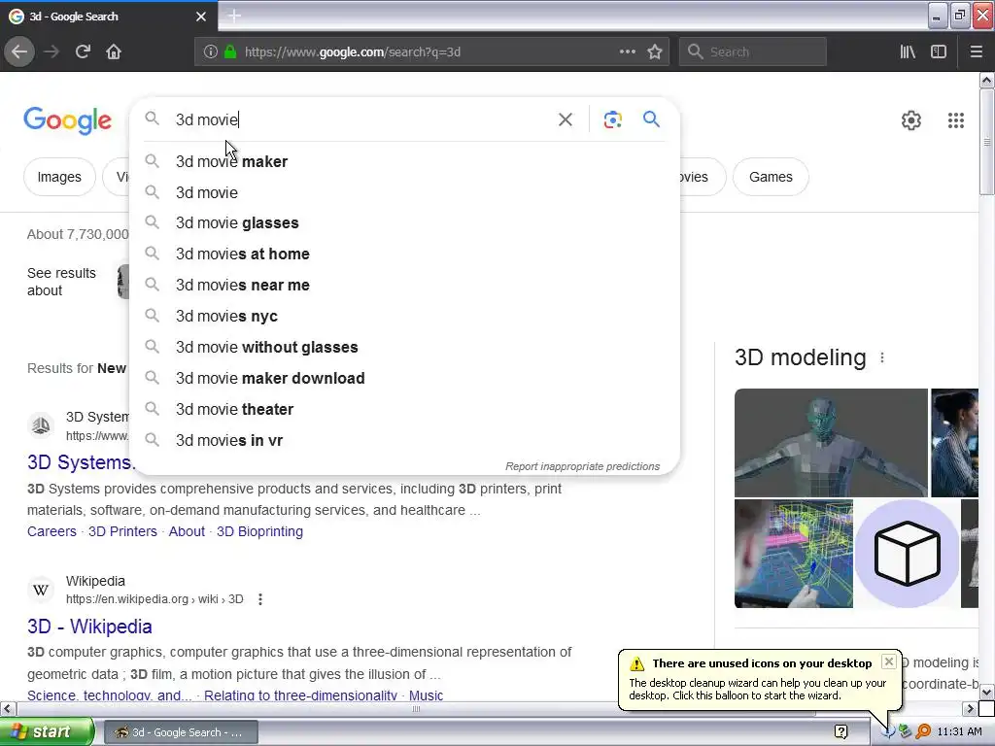The width and height of the screenshot is (995, 746).
Task: Open the page actions three-dot menu
Action: (x=627, y=51)
